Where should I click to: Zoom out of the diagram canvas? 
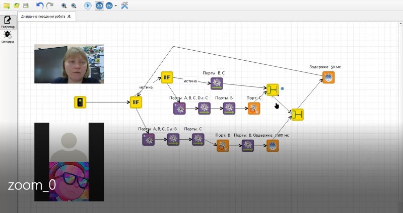click(74, 6)
